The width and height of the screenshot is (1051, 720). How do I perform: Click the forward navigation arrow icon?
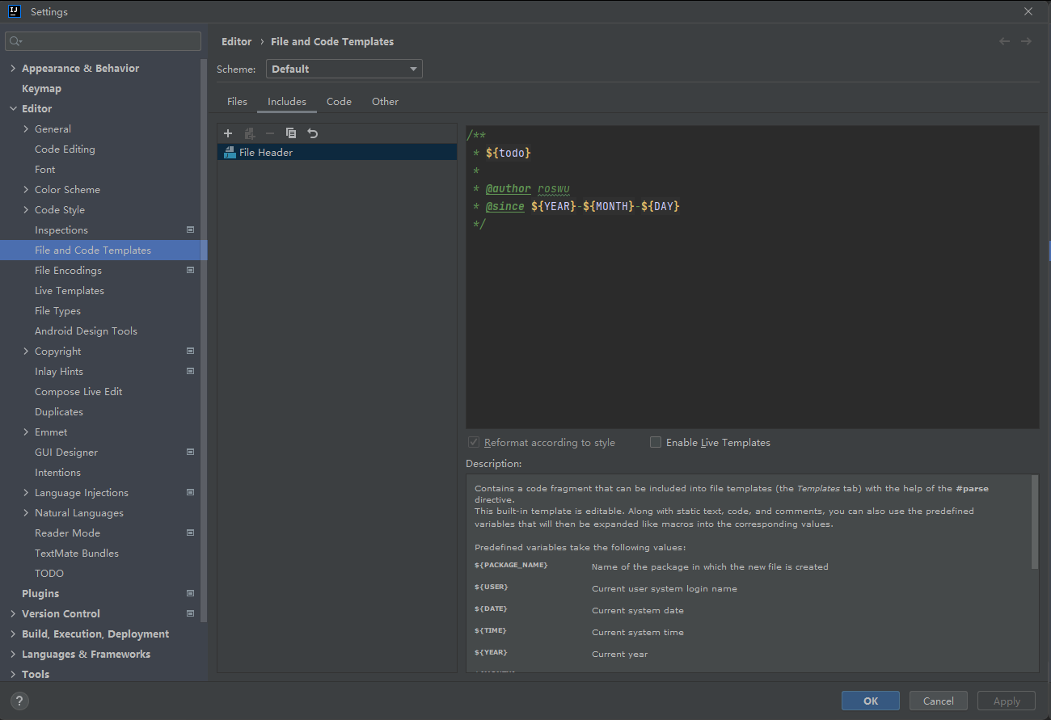(1026, 41)
